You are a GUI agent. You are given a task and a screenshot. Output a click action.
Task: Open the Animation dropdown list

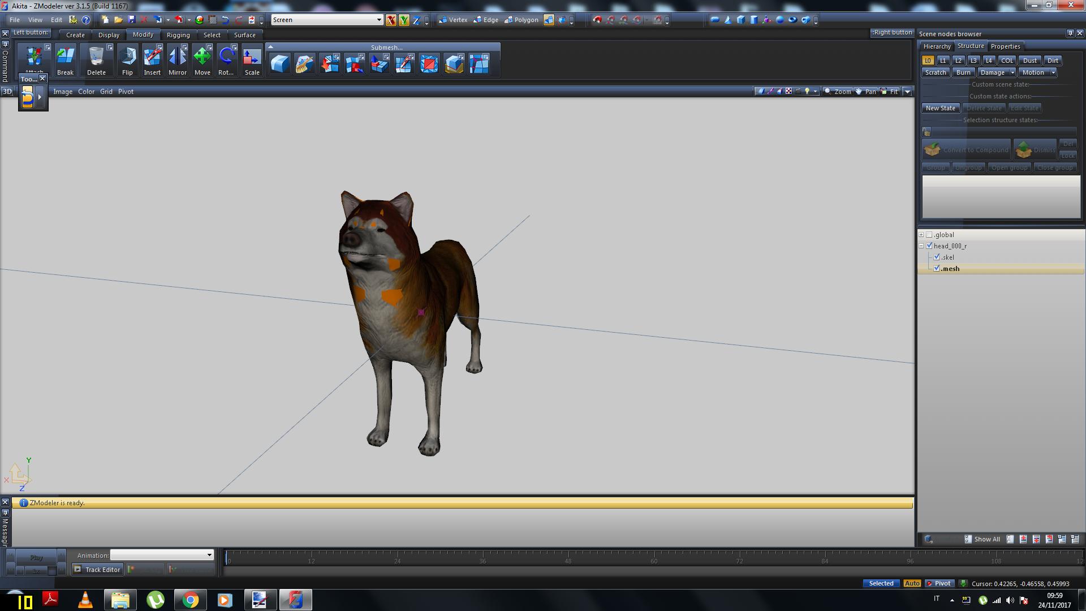click(209, 555)
